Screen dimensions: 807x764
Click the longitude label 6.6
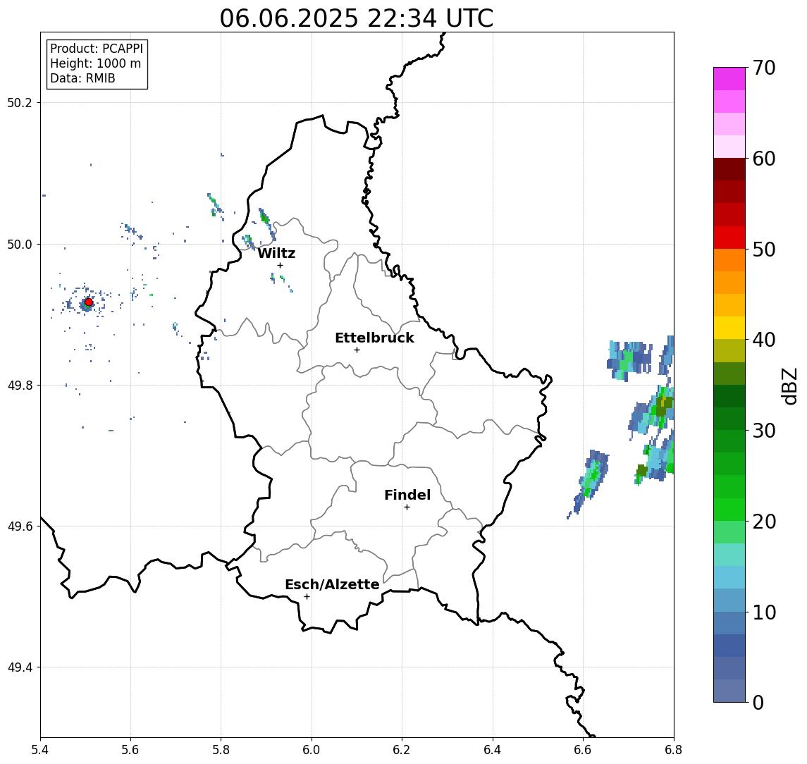tap(583, 750)
